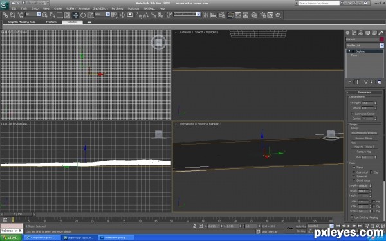Screen dimensions: 386x241
Task: Enable the Cap checkbox
Action: pos(371,172)
